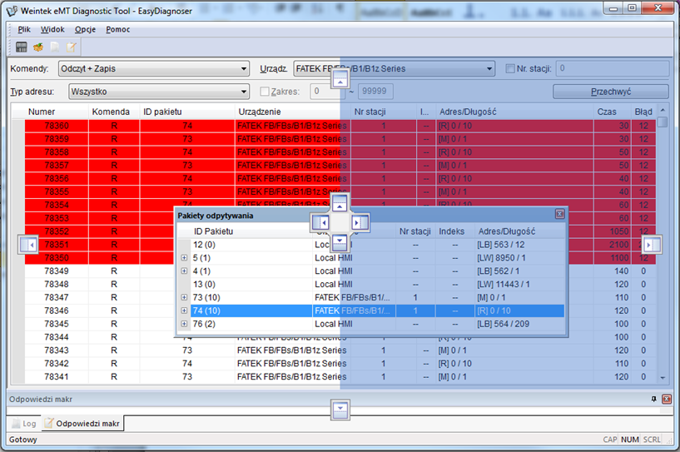This screenshot has width=680, height=452.
Task: Enable the Zakres range checkbox
Action: point(265,92)
